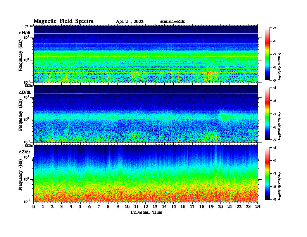Click hour tick label "18" on time axis

(x=202, y=206)
